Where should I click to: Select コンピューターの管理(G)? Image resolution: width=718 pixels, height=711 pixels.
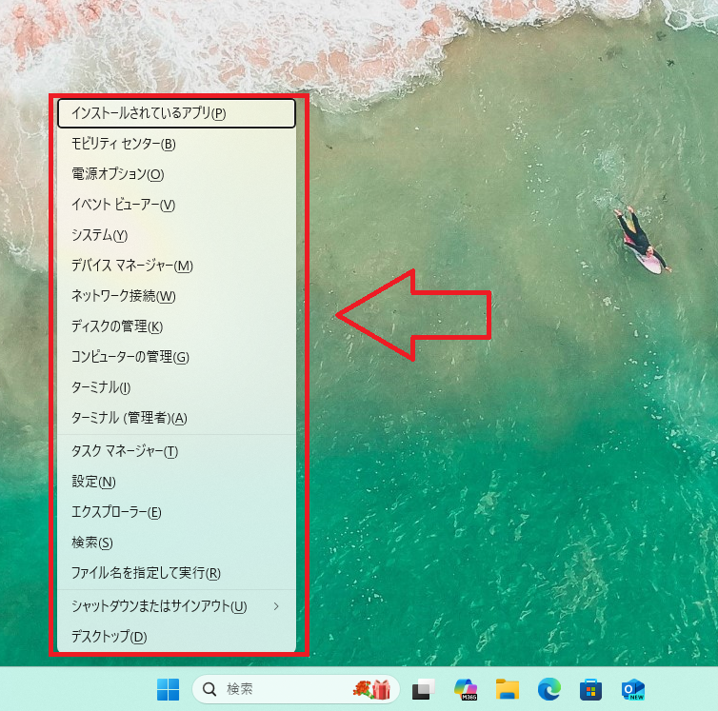176,357
